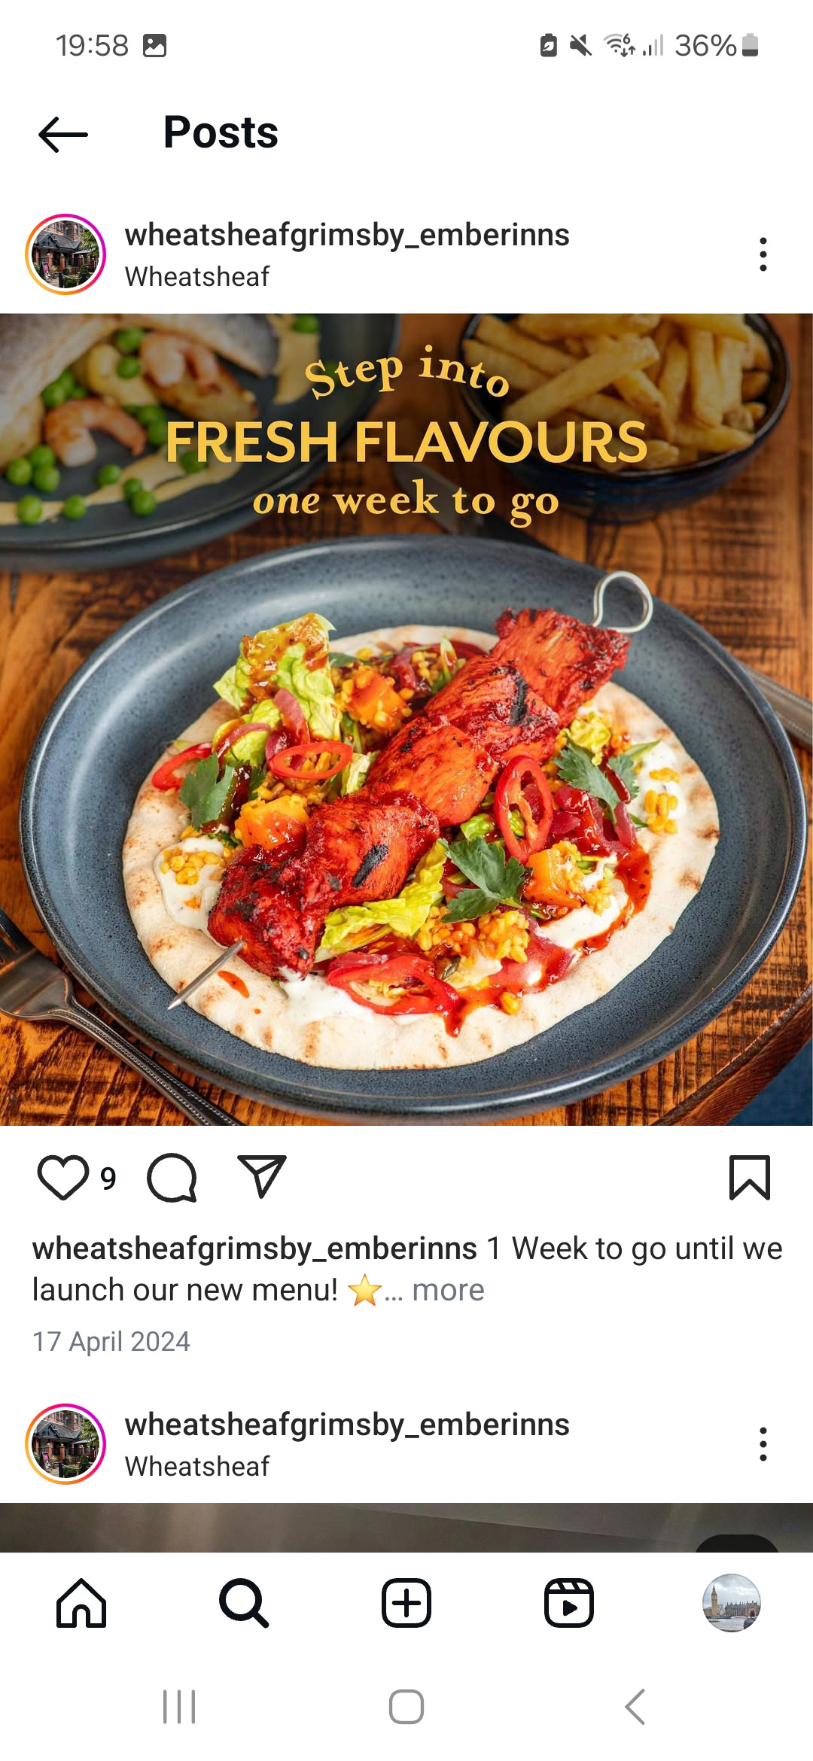The width and height of the screenshot is (813, 1761).
Task: Tap the Android home navigation button
Action: pos(406,1707)
